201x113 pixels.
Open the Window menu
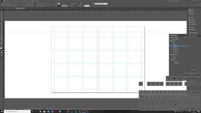(33, 1)
